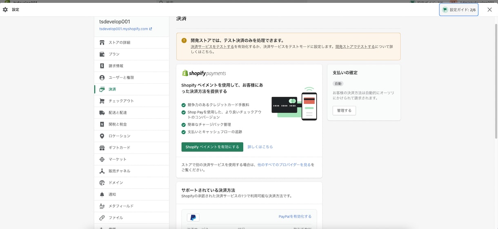Open マーケット settings
The image size is (498, 229).
(x=131, y=159)
